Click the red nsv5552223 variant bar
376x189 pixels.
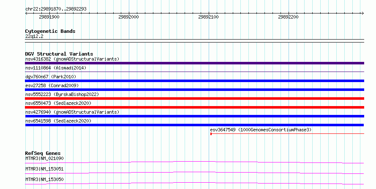[x=194, y=98]
